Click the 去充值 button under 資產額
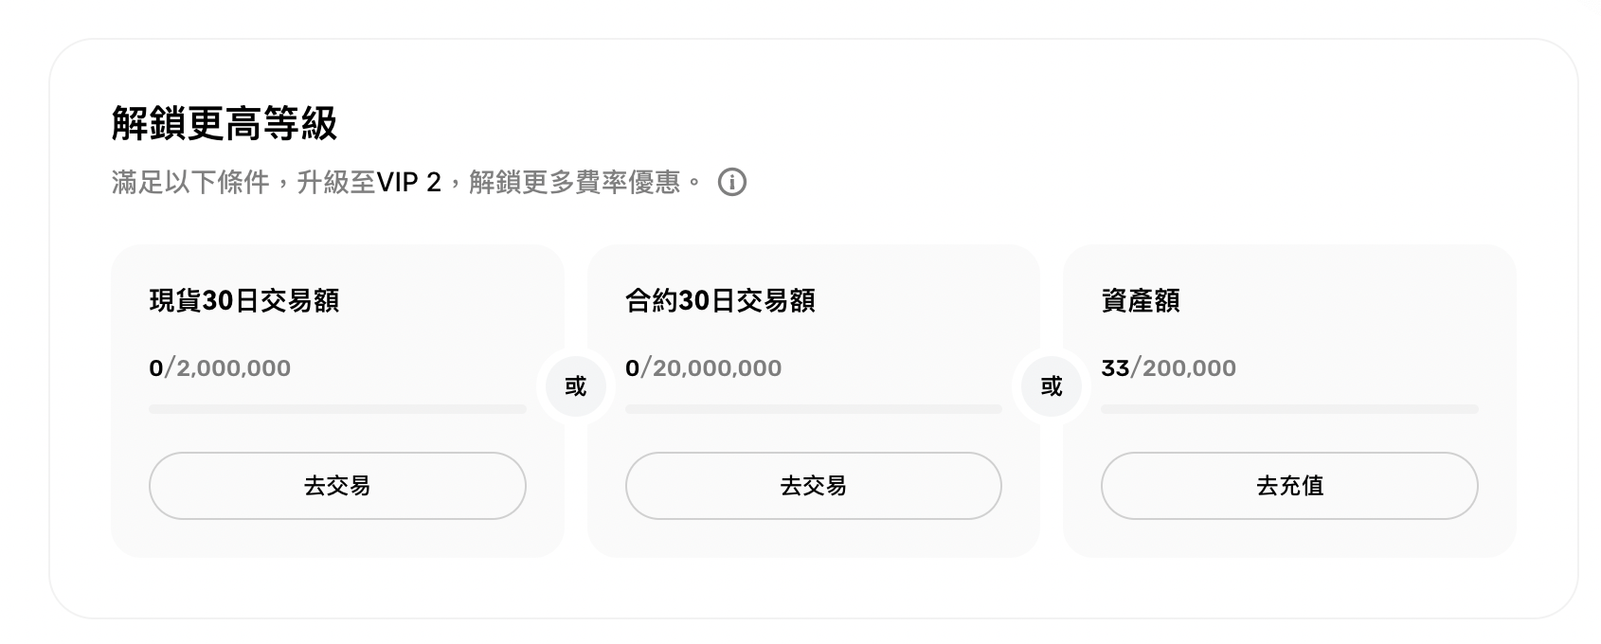The image size is (1601, 644). click(1289, 486)
